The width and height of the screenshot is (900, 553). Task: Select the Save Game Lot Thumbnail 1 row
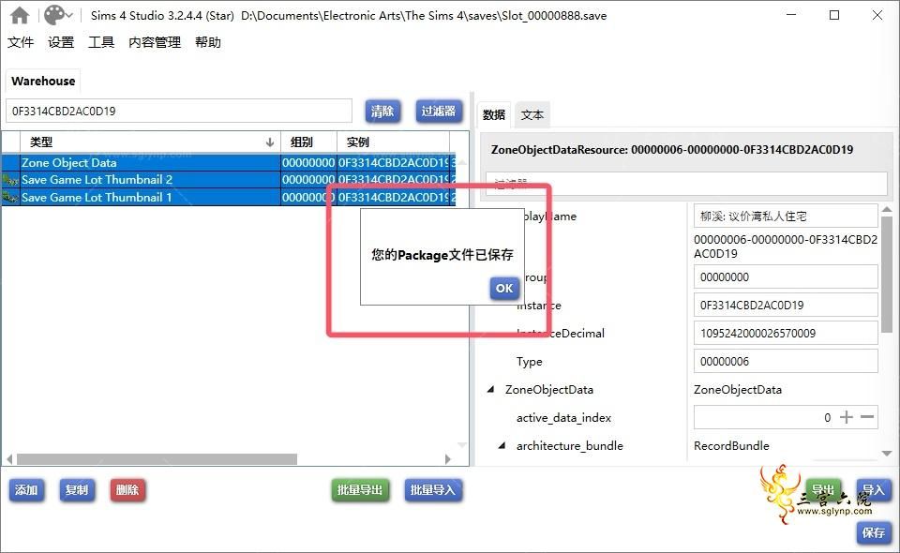tap(229, 198)
